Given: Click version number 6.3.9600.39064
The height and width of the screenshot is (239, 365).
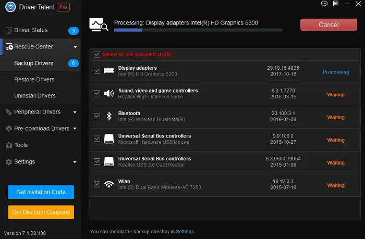Looking at the screenshot, I should 283,159.
